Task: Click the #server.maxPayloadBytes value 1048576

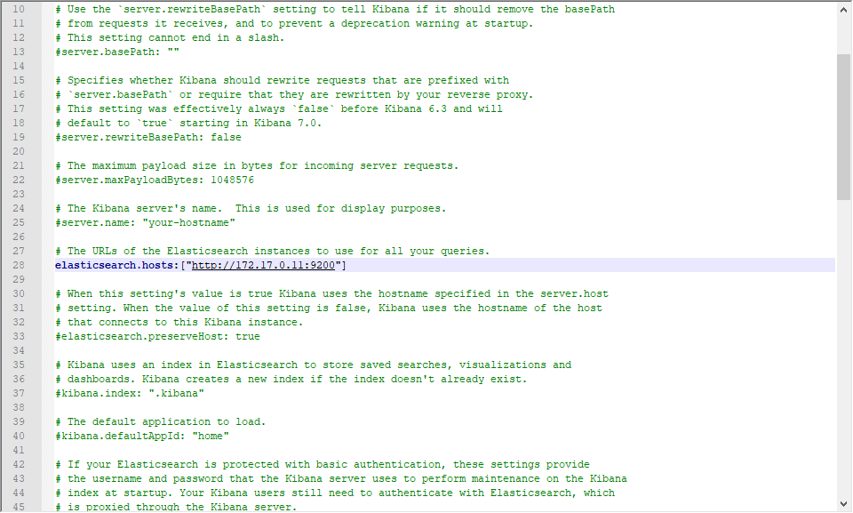Action: tap(232, 180)
